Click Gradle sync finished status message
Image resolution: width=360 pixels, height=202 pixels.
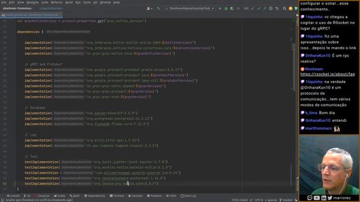click(x=39, y=200)
